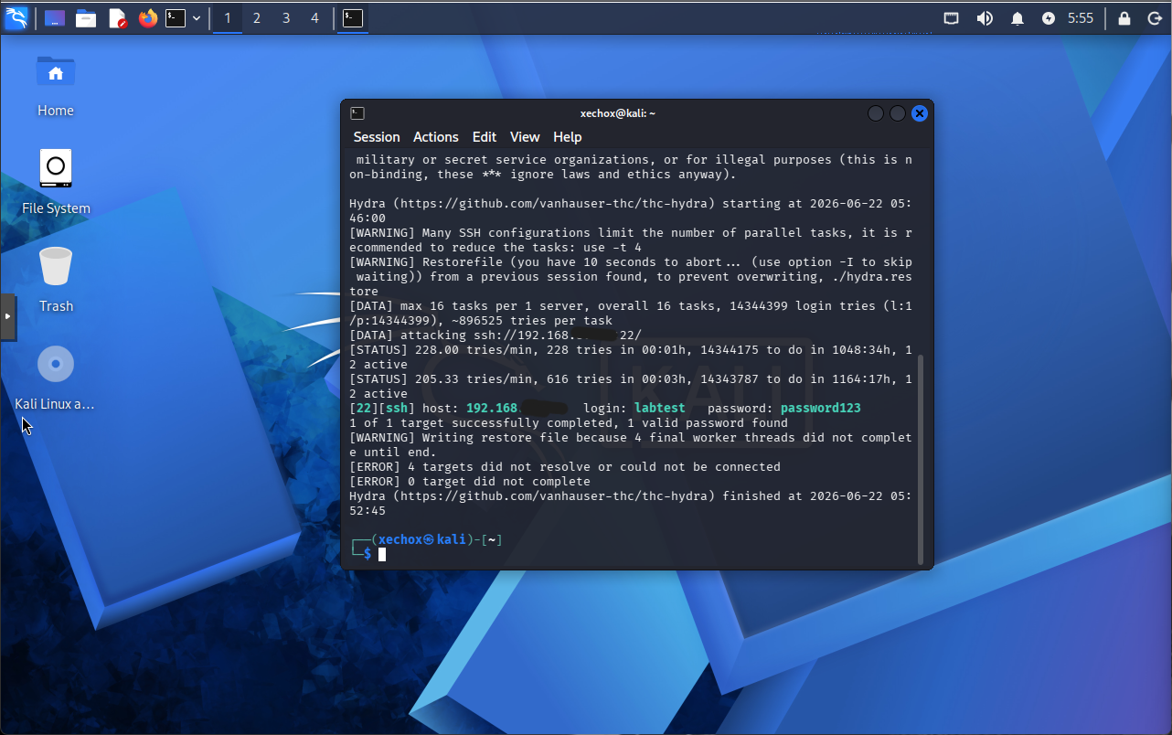1172x735 pixels.
Task: Click "[DATA] max 16 tasks per 1 server"
Action: 631,313
